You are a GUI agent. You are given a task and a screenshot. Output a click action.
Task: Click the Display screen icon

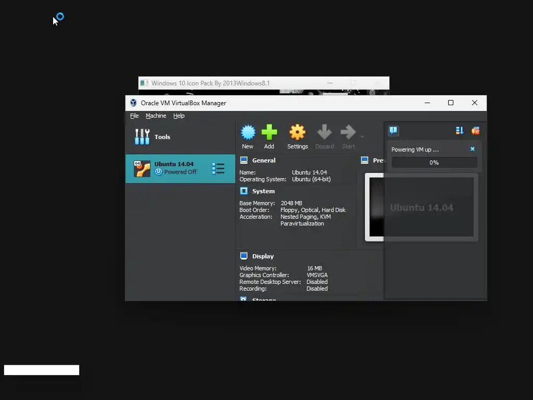pos(244,256)
